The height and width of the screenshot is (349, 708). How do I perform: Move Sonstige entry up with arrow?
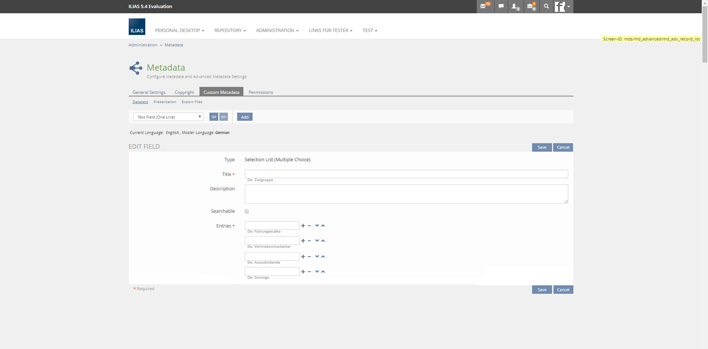323,272
